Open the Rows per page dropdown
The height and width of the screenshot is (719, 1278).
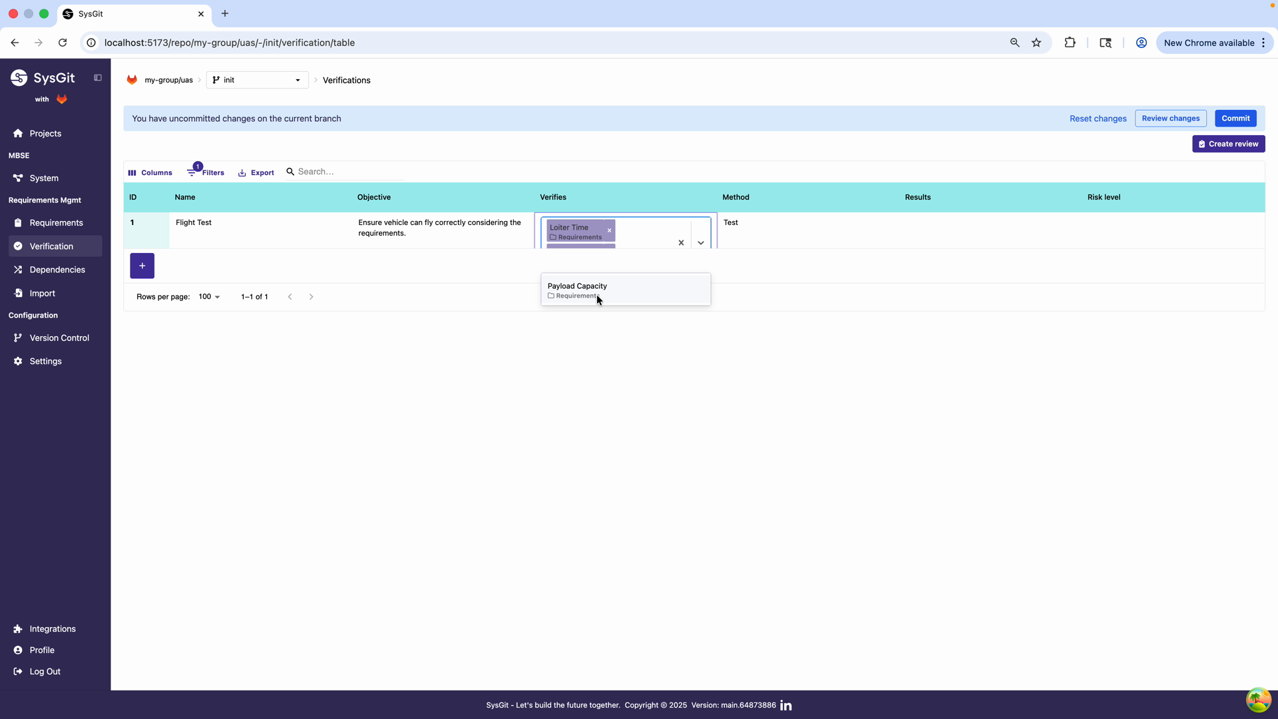coord(208,296)
